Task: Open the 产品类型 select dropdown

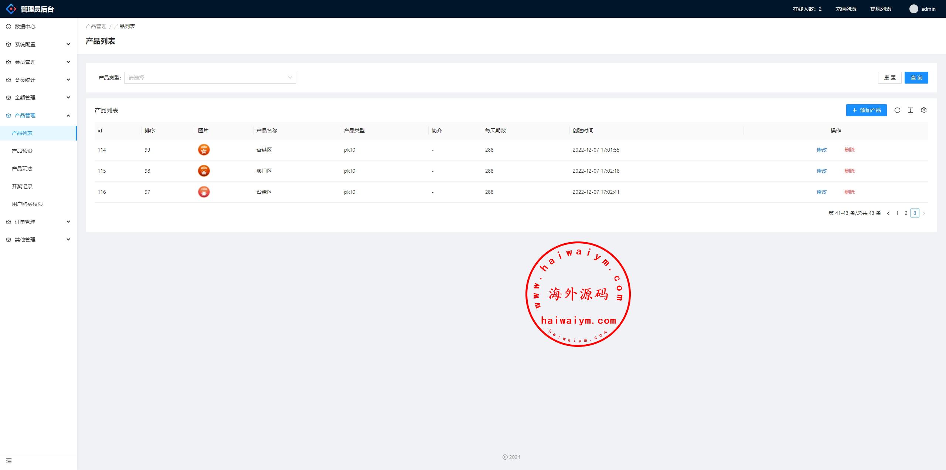Action: click(x=210, y=78)
